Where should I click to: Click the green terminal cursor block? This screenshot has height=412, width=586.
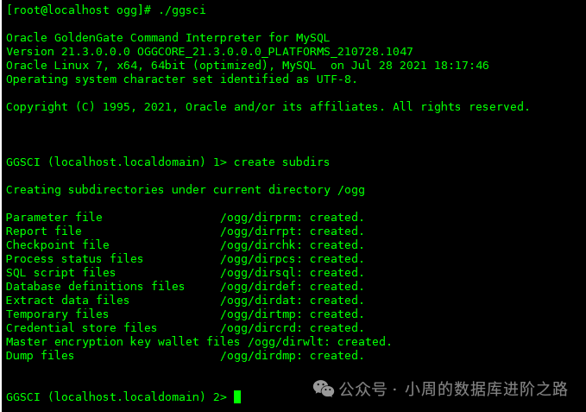point(237,396)
